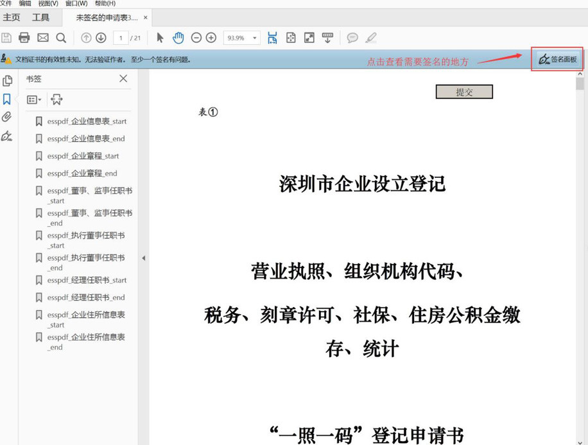Click the 提交 submit button

click(464, 91)
